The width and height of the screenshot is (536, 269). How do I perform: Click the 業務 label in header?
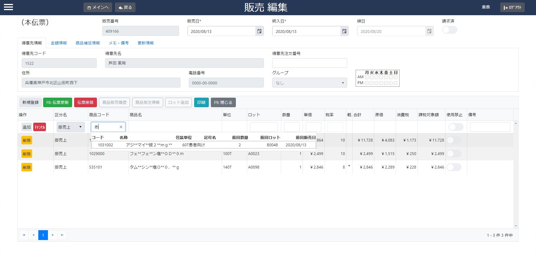[x=486, y=7]
